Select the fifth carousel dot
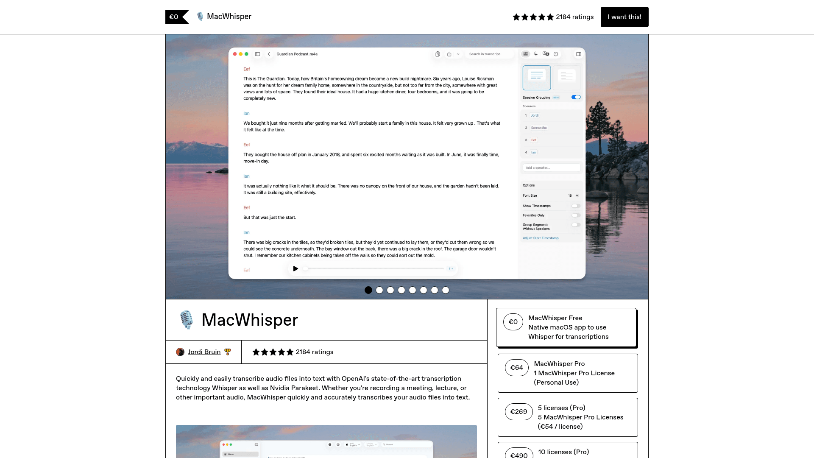Viewport: 814px width, 458px height. coord(413,290)
